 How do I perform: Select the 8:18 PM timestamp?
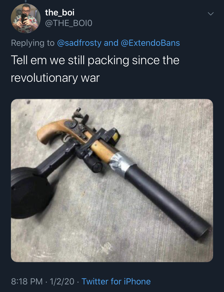[x=27, y=281]
